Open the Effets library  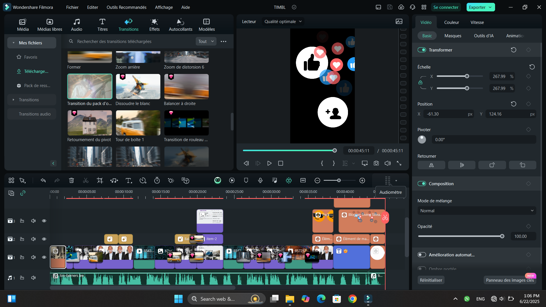(154, 25)
